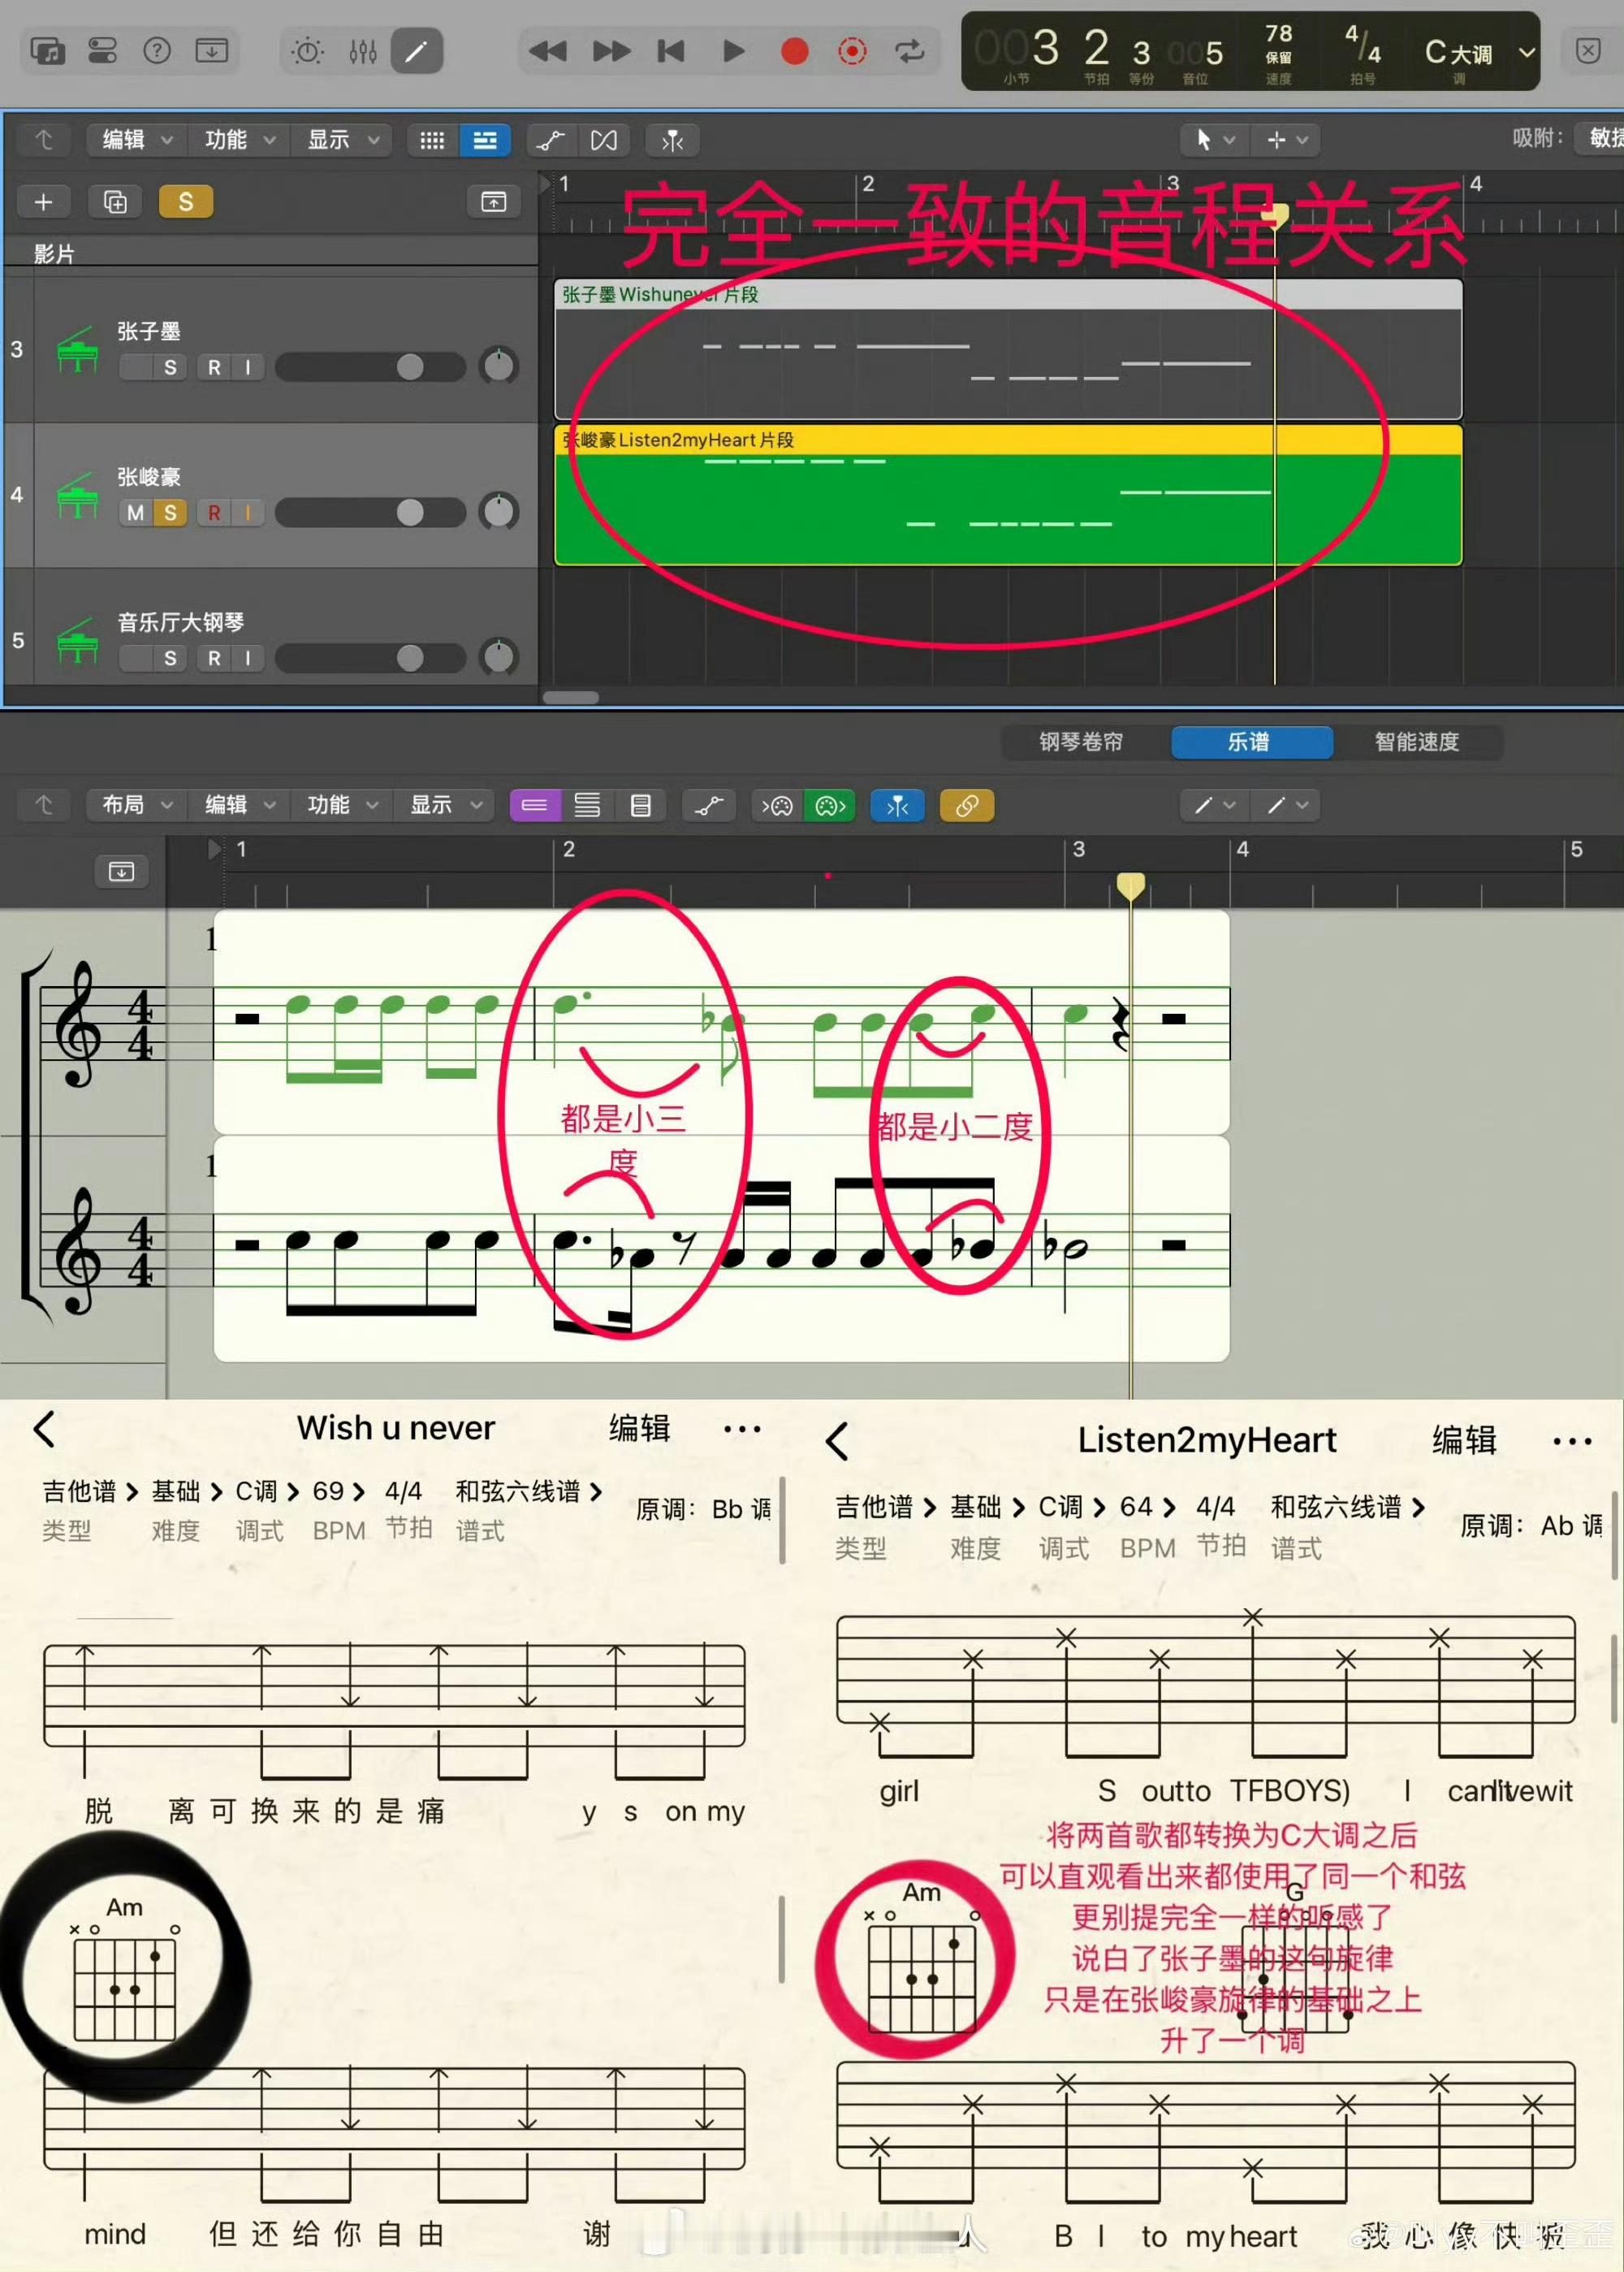Toggle Solo on the 张峻豪 track
Viewport: 1624px width, 2272px height.
click(170, 513)
